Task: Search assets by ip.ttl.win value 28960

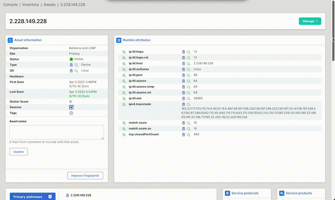Action: [189, 98]
